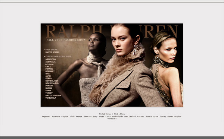
Task: Select RUSSIA in the image menu
Action: tap(49, 88)
